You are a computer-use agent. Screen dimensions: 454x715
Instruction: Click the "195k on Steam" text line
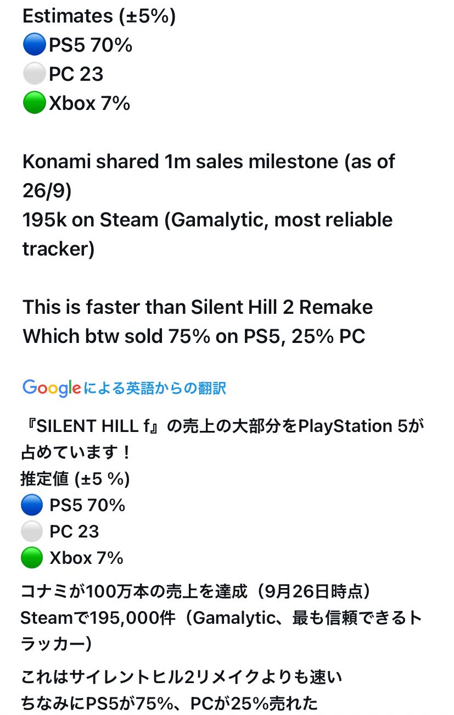click(208, 220)
